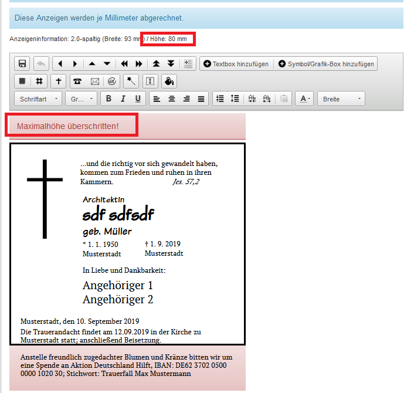The width and height of the screenshot is (414, 393).
Task: Insert the envelope mail symbol
Action: [x=95, y=81]
